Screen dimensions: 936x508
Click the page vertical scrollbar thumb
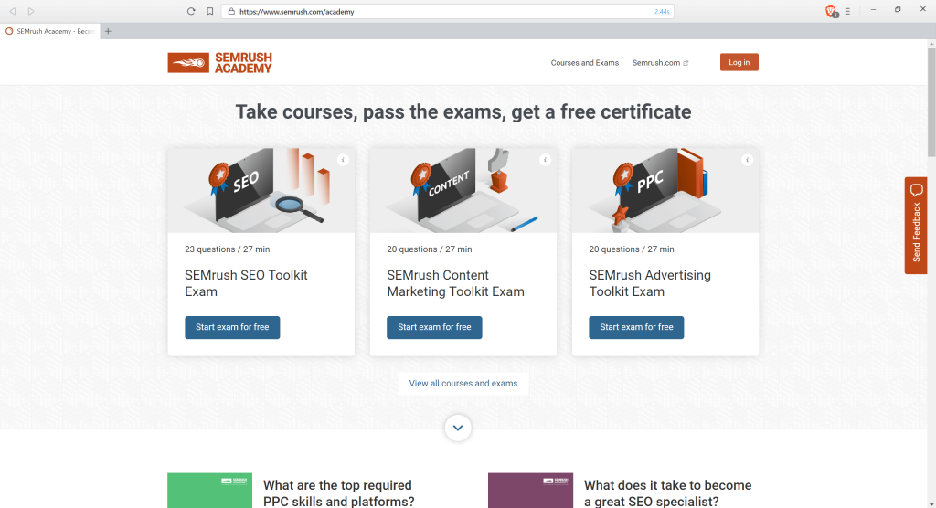pos(931,102)
